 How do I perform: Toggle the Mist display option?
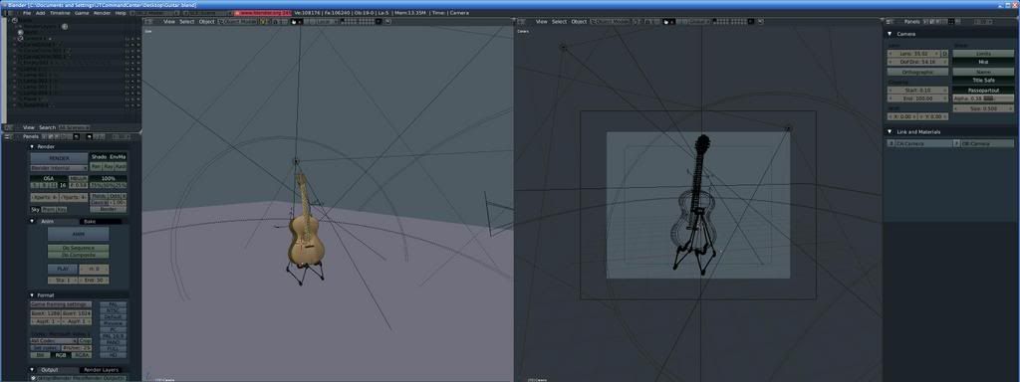983,63
